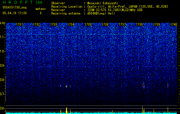Click the 0.6 frequency axis label

pyautogui.click(x=2, y=108)
